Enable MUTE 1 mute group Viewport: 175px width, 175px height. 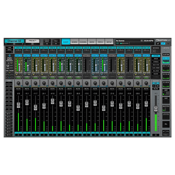[x=9, y=114]
